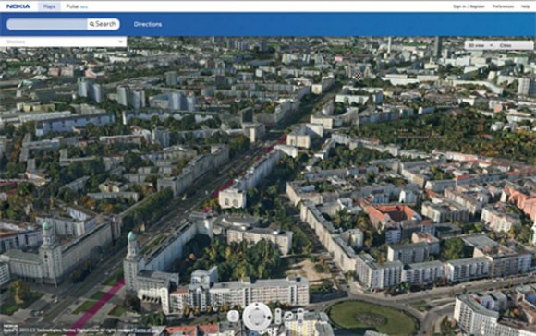
Task: Click the rotate view icon
Action: [x=289, y=316]
